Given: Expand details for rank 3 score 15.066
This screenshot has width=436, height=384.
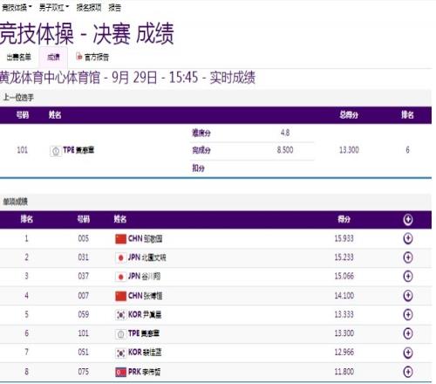Looking at the screenshot, I should pos(408,277).
